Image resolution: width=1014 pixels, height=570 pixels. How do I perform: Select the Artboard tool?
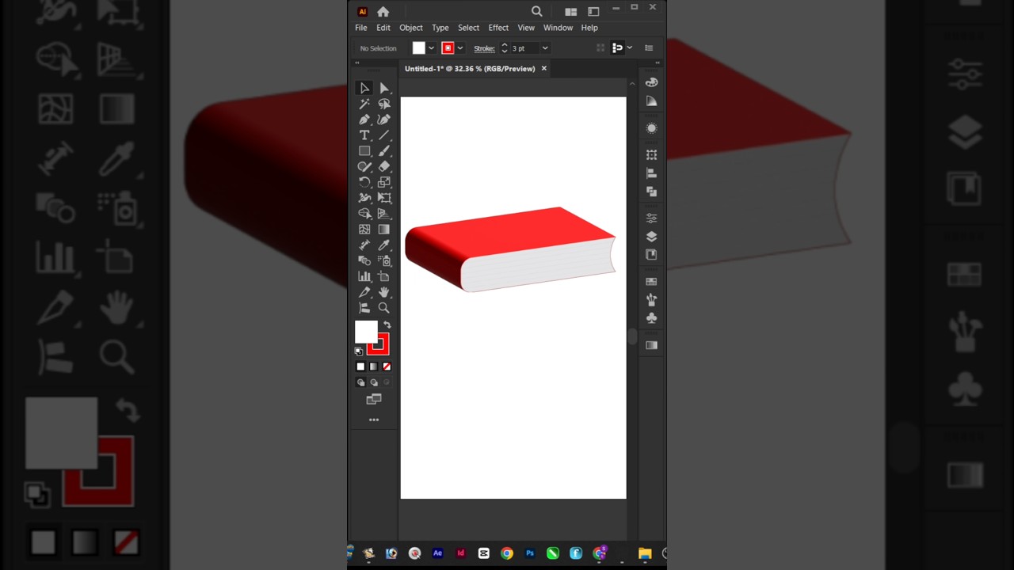point(384,276)
